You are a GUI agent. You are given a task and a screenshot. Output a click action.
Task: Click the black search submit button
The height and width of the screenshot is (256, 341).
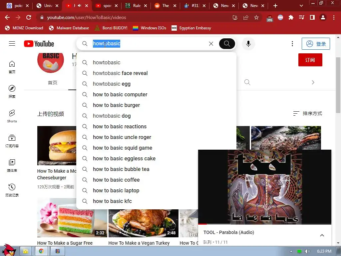point(227,44)
